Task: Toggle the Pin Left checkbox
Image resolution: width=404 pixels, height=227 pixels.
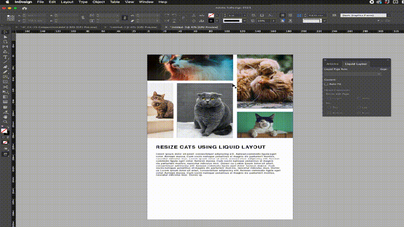Action: coord(359,107)
